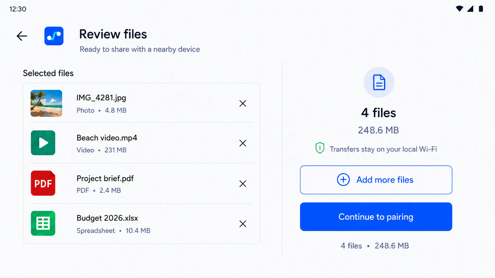Tap the Spreadsheet • 10.4 MB details
The width and height of the screenshot is (495, 278).
coord(113,231)
